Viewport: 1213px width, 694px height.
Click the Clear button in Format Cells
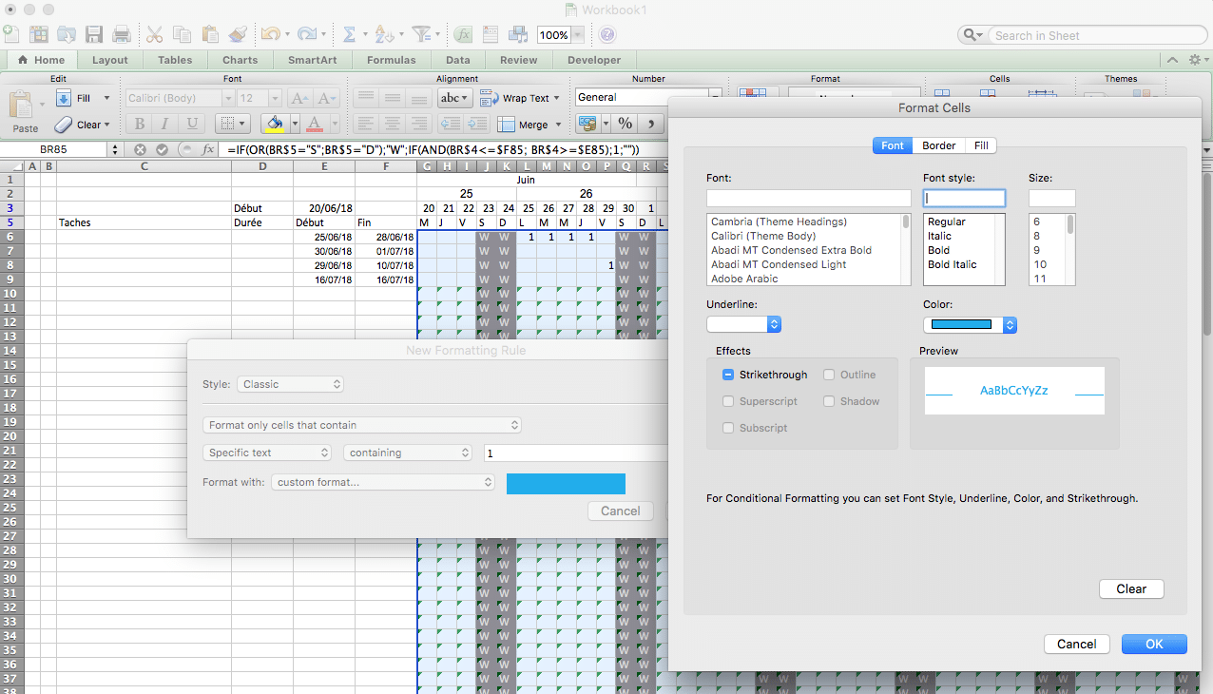1130,589
